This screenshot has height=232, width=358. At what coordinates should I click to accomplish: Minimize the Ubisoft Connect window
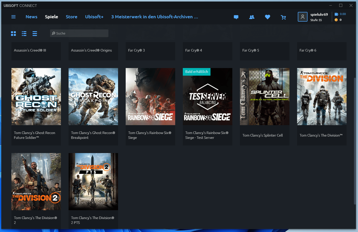(x=331, y=5)
